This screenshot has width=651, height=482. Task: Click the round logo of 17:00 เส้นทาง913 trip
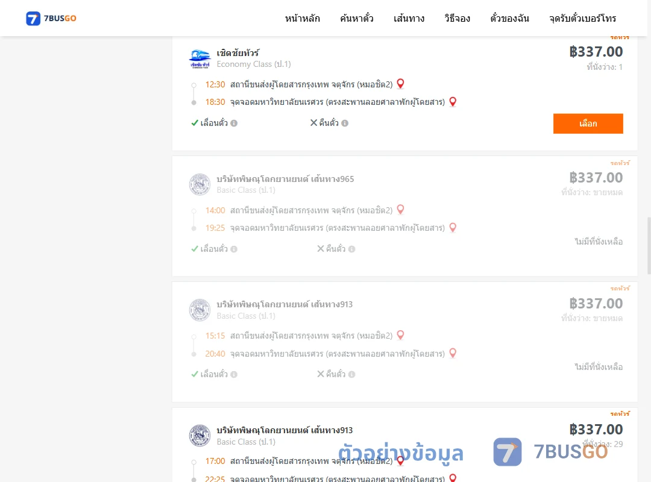pos(200,436)
